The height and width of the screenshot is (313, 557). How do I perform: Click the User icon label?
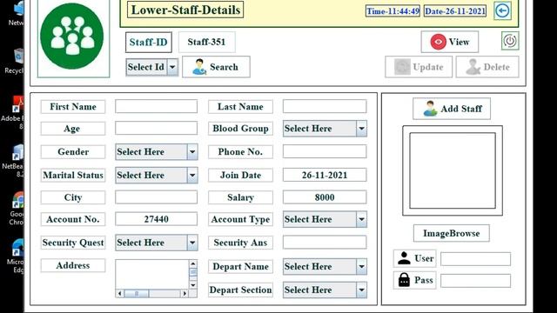point(414,258)
